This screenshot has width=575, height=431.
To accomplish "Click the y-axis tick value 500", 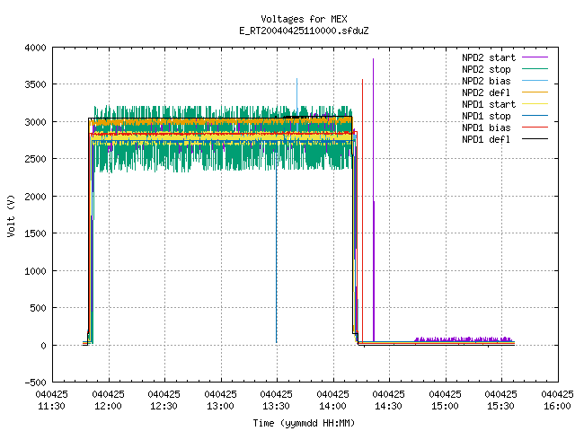I will click(38, 308).
